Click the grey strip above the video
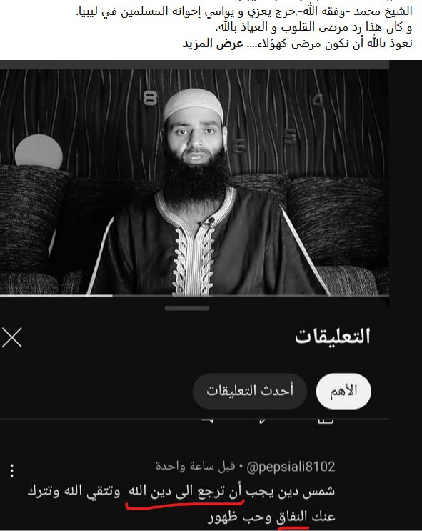422x531 pixels. tap(195, 65)
